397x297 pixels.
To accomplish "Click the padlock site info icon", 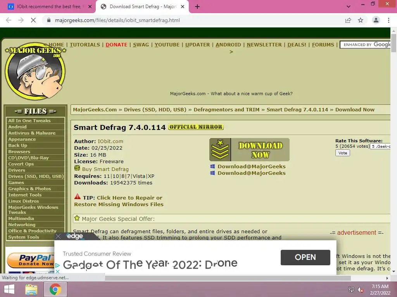I will [49, 20].
